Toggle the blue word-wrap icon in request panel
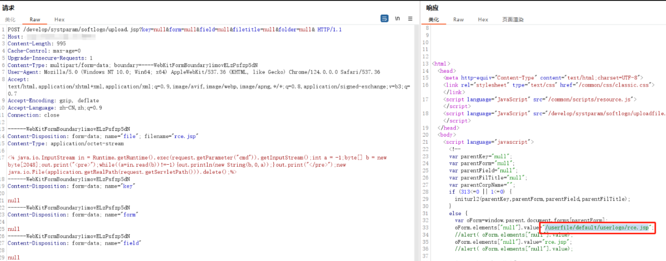 (385, 19)
